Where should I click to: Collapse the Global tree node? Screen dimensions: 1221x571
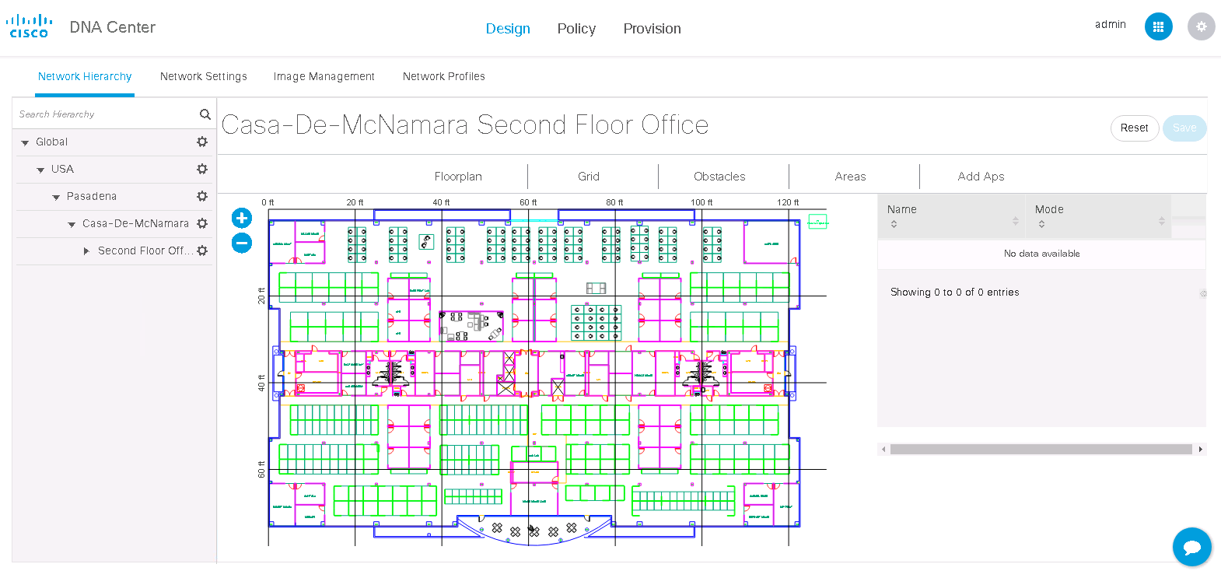tap(25, 143)
